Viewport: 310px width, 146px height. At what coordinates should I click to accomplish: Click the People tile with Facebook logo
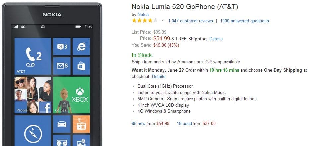[33, 95]
